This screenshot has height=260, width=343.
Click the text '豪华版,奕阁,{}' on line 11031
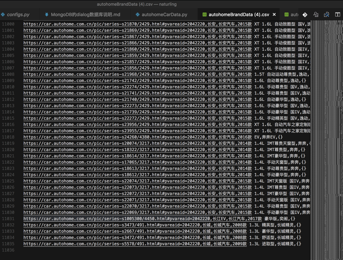coord(280,218)
